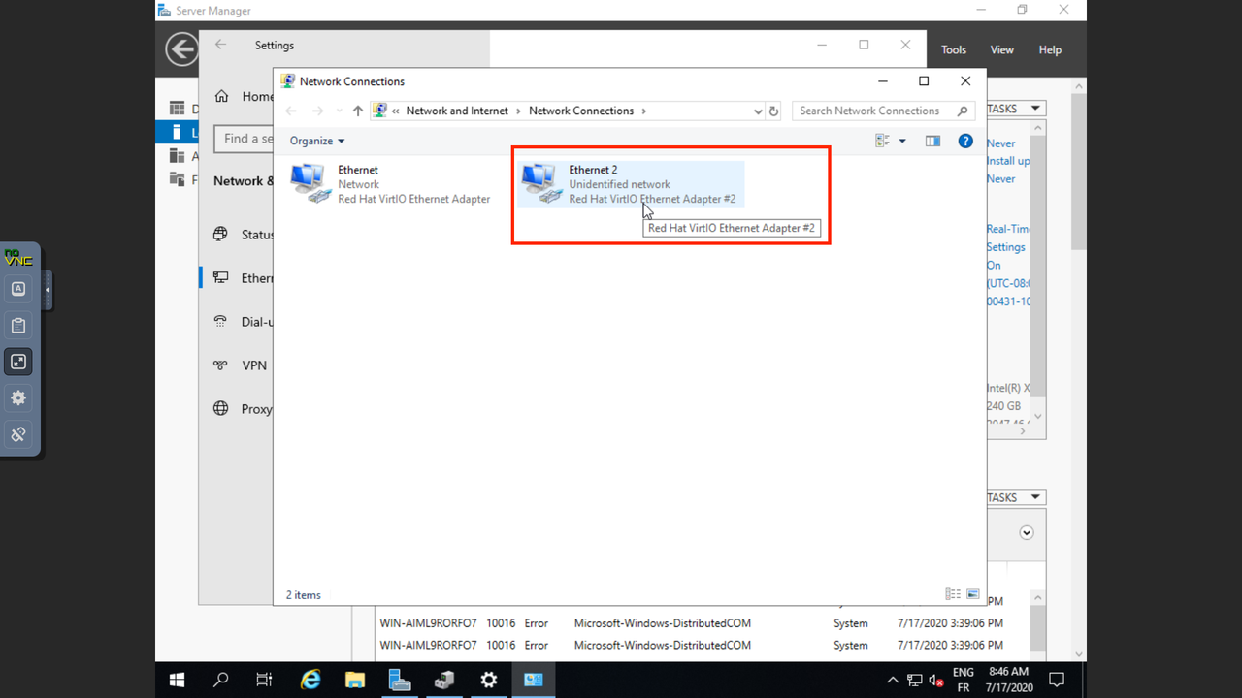1242x698 pixels.
Task: Open the Tools menu in Server Manager
Action: pos(954,49)
